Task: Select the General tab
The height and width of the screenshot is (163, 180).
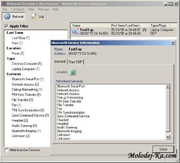Action: click(60, 62)
